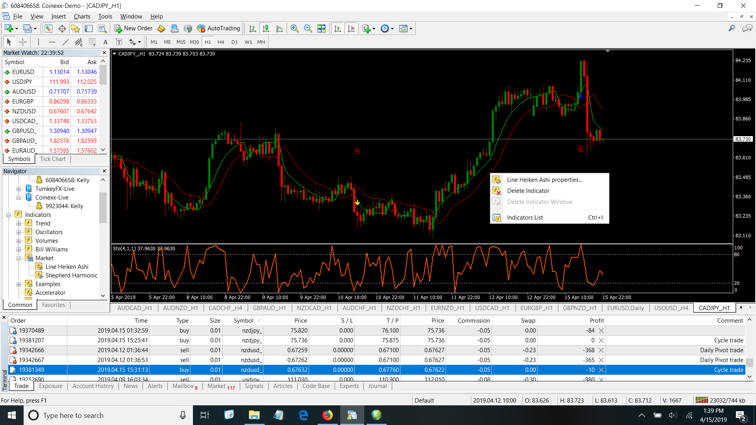Click the New Order toolbar button

[x=133, y=28]
